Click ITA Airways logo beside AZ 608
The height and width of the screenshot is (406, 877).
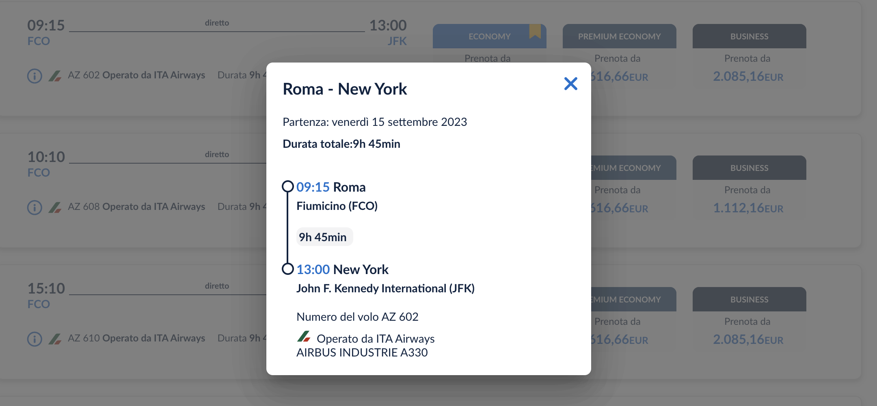(55, 207)
